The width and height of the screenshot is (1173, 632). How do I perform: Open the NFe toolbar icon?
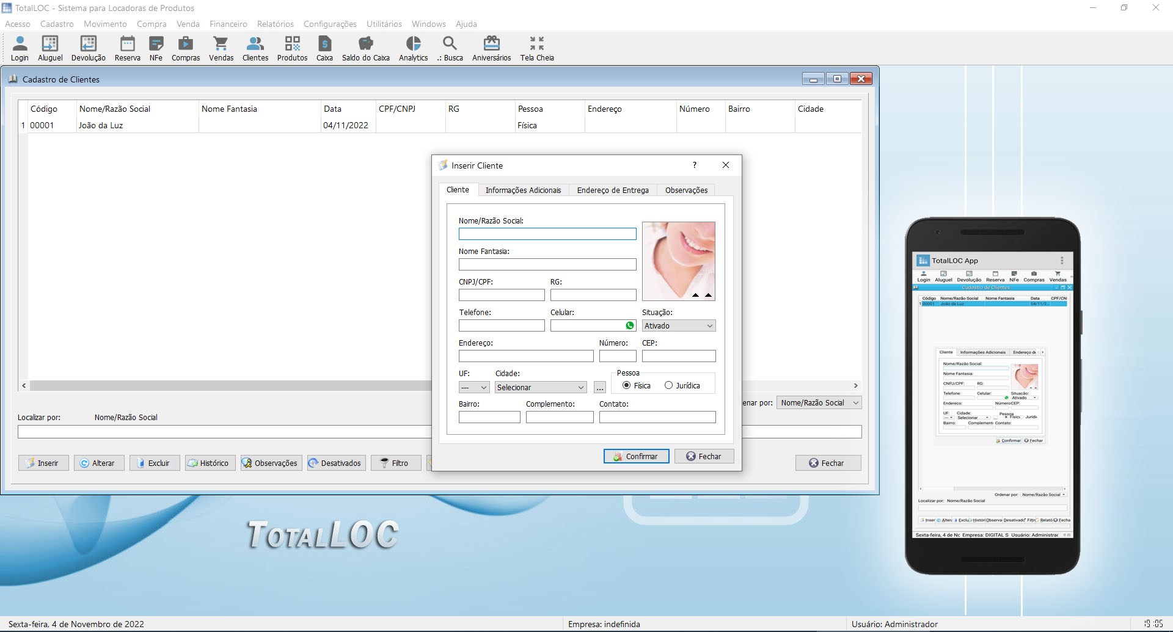pyautogui.click(x=156, y=48)
